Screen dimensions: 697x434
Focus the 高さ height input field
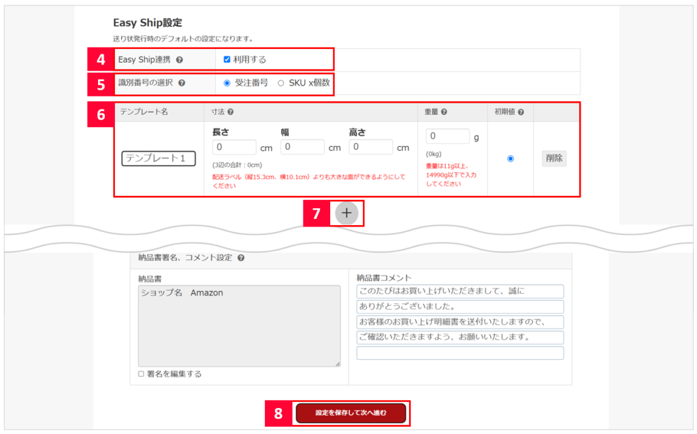[x=370, y=147]
